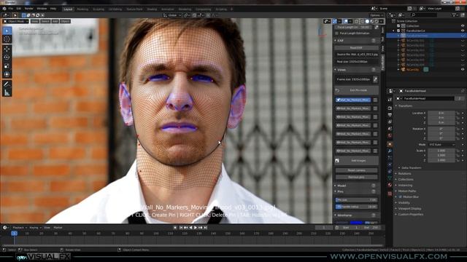
Task: Open the Modifiers wrench tab icon
Action: click(390, 151)
